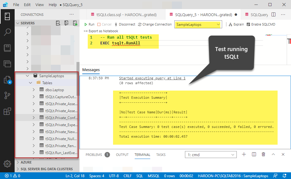Click the New Connection icon in Servers
The image size is (291, 179).
pyautogui.click(x=58, y=23)
